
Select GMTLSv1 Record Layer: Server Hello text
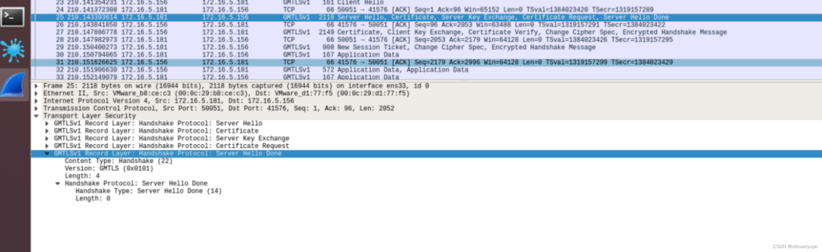(158, 123)
